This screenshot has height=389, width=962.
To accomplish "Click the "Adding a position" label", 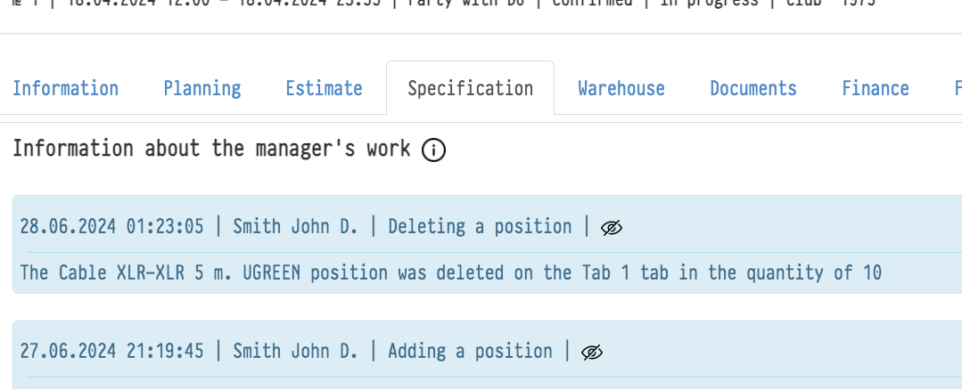I will (x=470, y=351).
